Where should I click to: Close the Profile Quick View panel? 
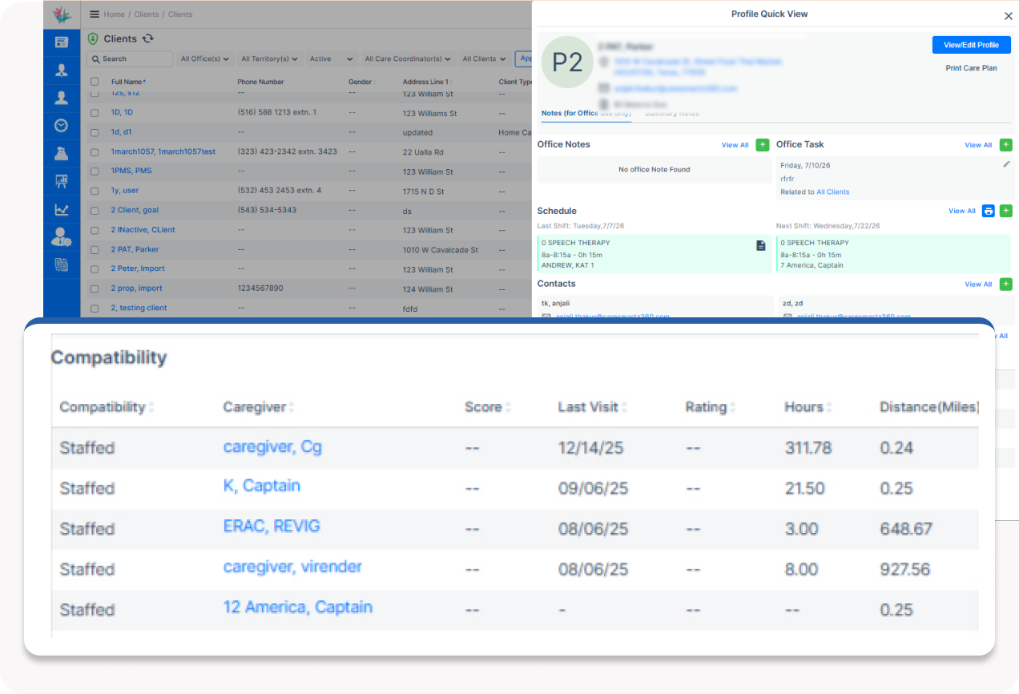click(x=1009, y=15)
